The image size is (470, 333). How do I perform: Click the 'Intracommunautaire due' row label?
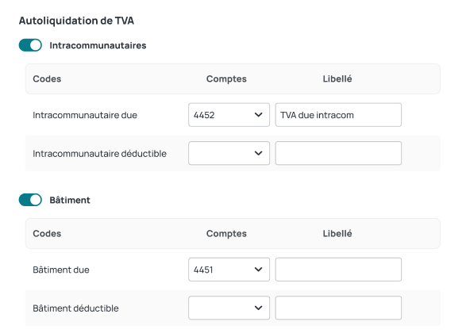[85, 115]
